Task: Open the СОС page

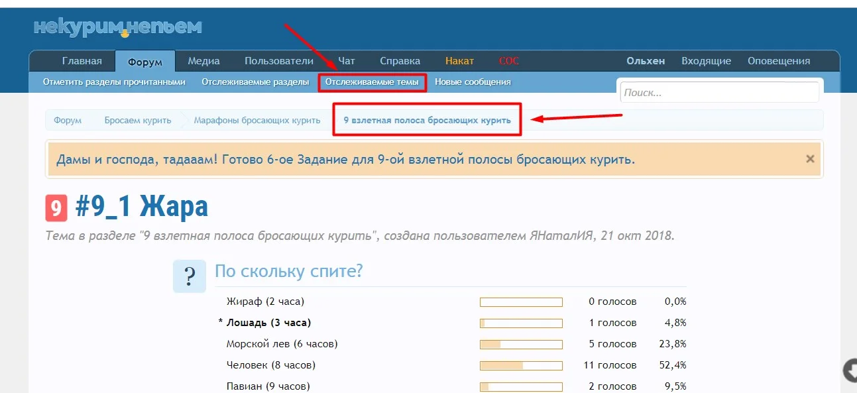Action: [509, 60]
